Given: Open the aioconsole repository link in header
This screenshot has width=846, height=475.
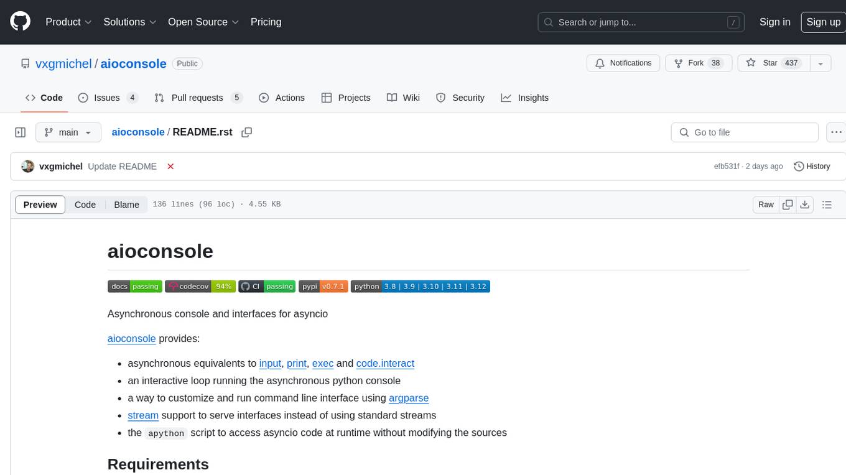Looking at the screenshot, I should pos(133,63).
